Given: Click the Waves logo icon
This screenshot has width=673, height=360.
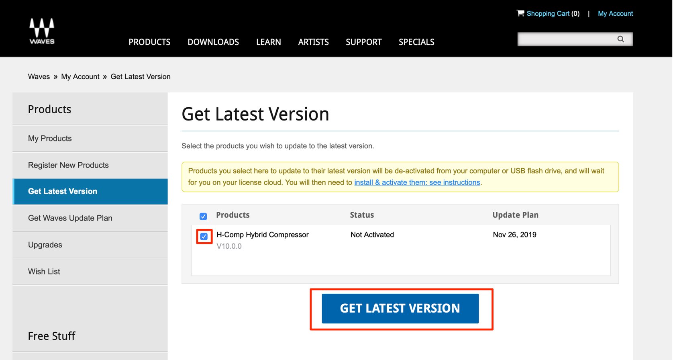Looking at the screenshot, I should [x=42, y=31].
